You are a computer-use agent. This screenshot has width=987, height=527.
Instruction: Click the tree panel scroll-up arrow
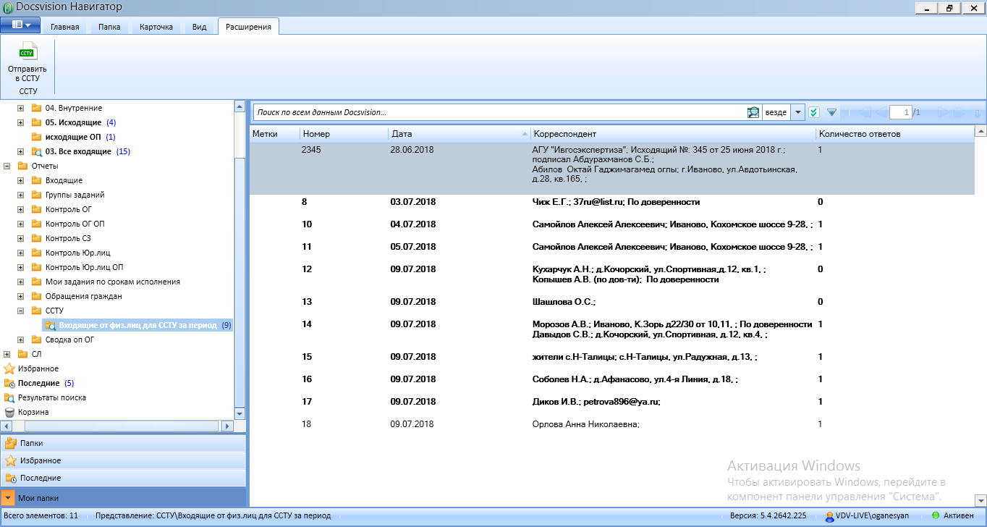[x=240, y=106]
